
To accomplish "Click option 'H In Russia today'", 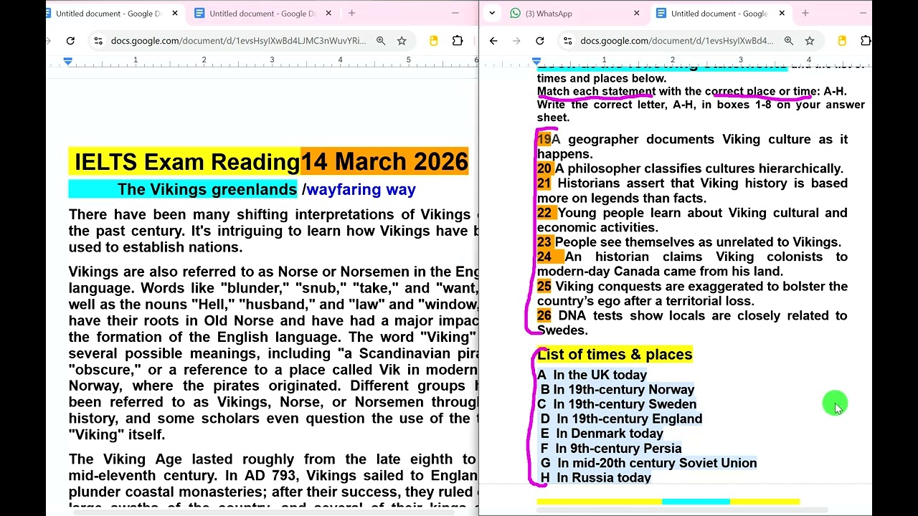I will tap(596, 478).
